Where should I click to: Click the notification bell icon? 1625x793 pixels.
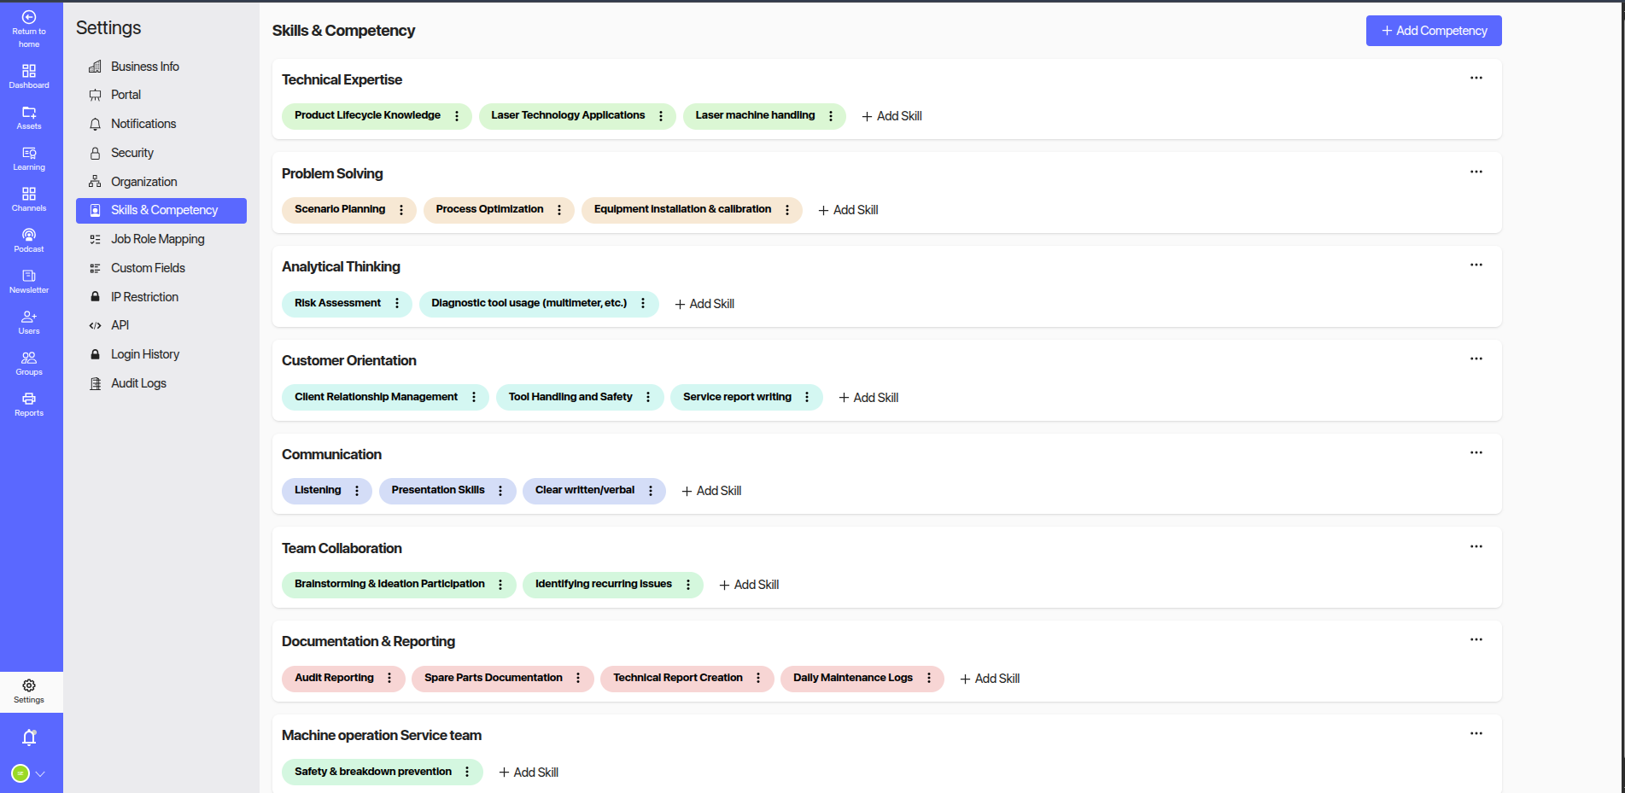pos(29,738)
